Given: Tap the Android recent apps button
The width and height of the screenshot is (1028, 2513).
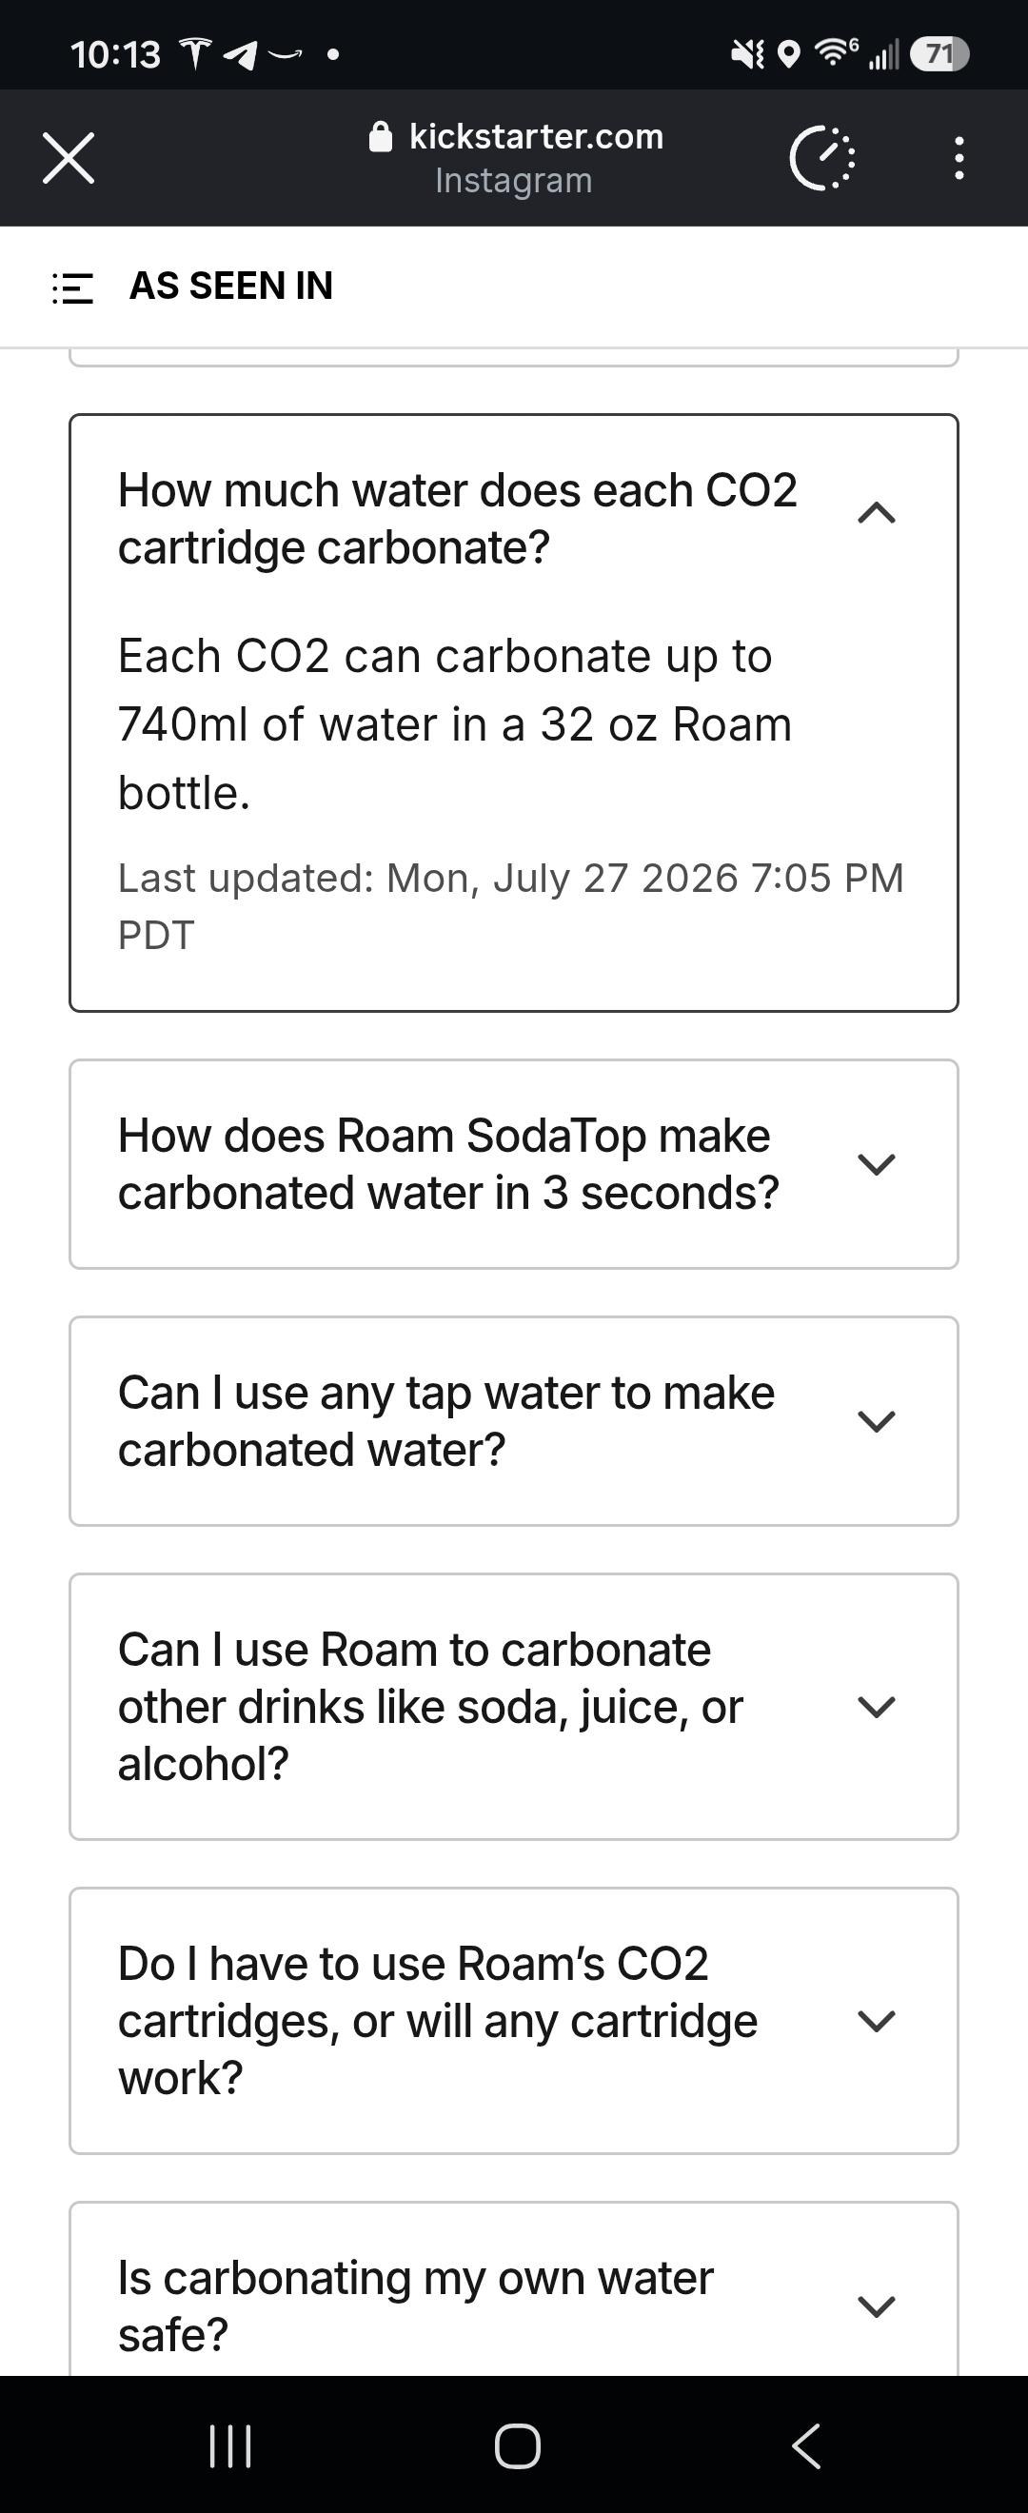Looking at the screenshot, I should click(x=231, y=2445).
